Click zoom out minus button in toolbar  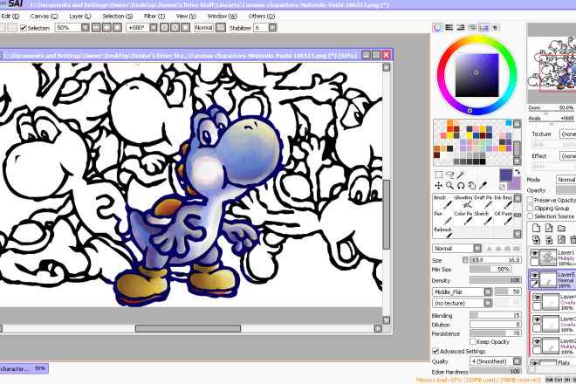(x=96, y=28)
